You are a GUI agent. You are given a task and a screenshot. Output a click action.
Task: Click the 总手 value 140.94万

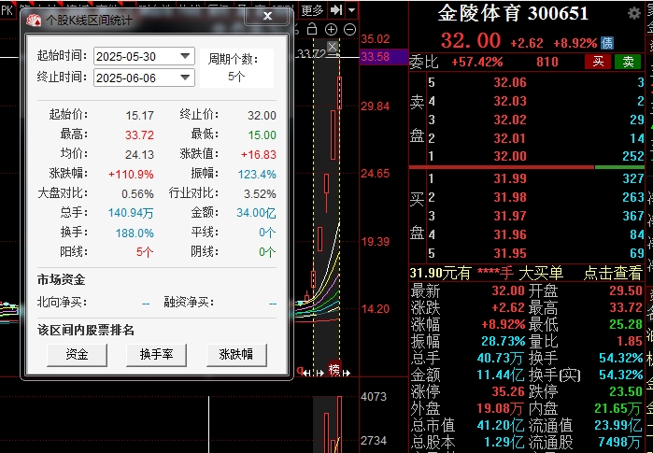[x=131, y=213]
